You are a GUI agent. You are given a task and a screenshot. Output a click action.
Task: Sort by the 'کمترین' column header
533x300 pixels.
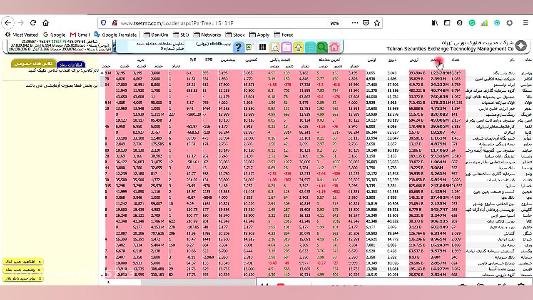pos(251,60)
